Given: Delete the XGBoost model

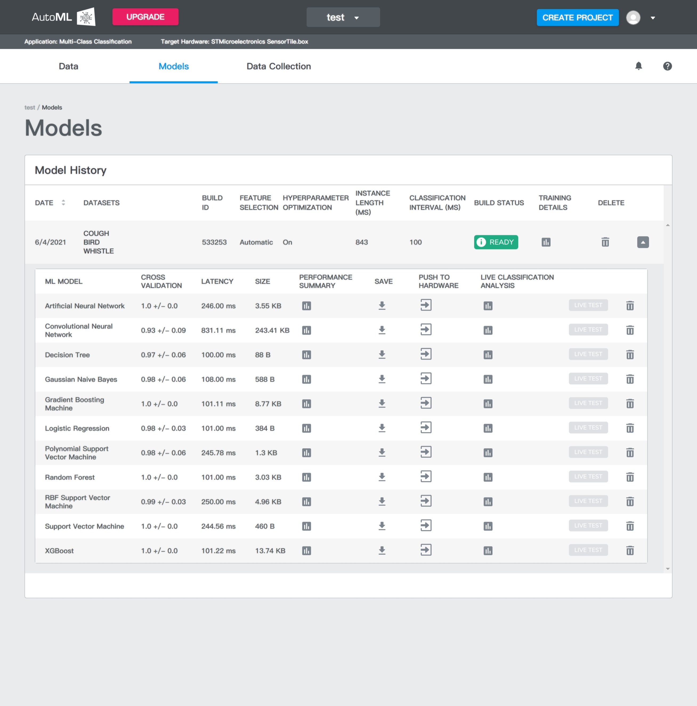Looking at the screenshot, I should [630, 551].
